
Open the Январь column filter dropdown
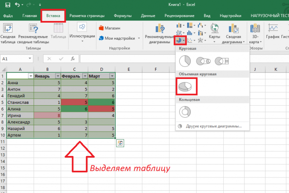pos(58,76)
